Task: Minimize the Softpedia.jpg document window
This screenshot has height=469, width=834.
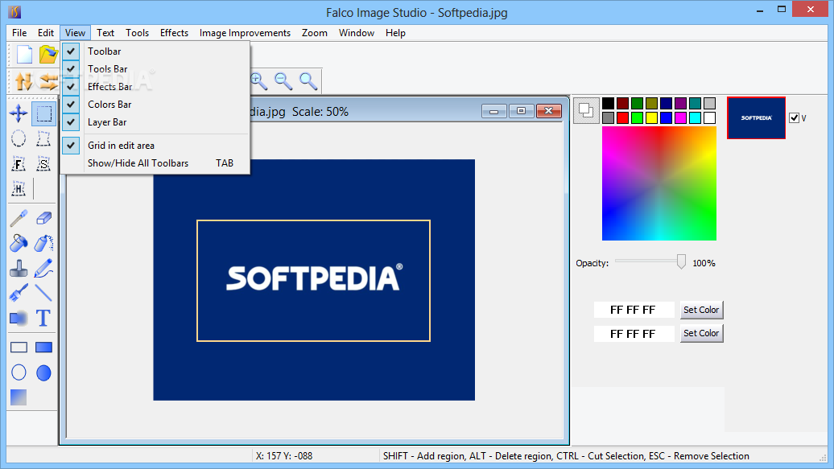Action: (x=494, y=110)
